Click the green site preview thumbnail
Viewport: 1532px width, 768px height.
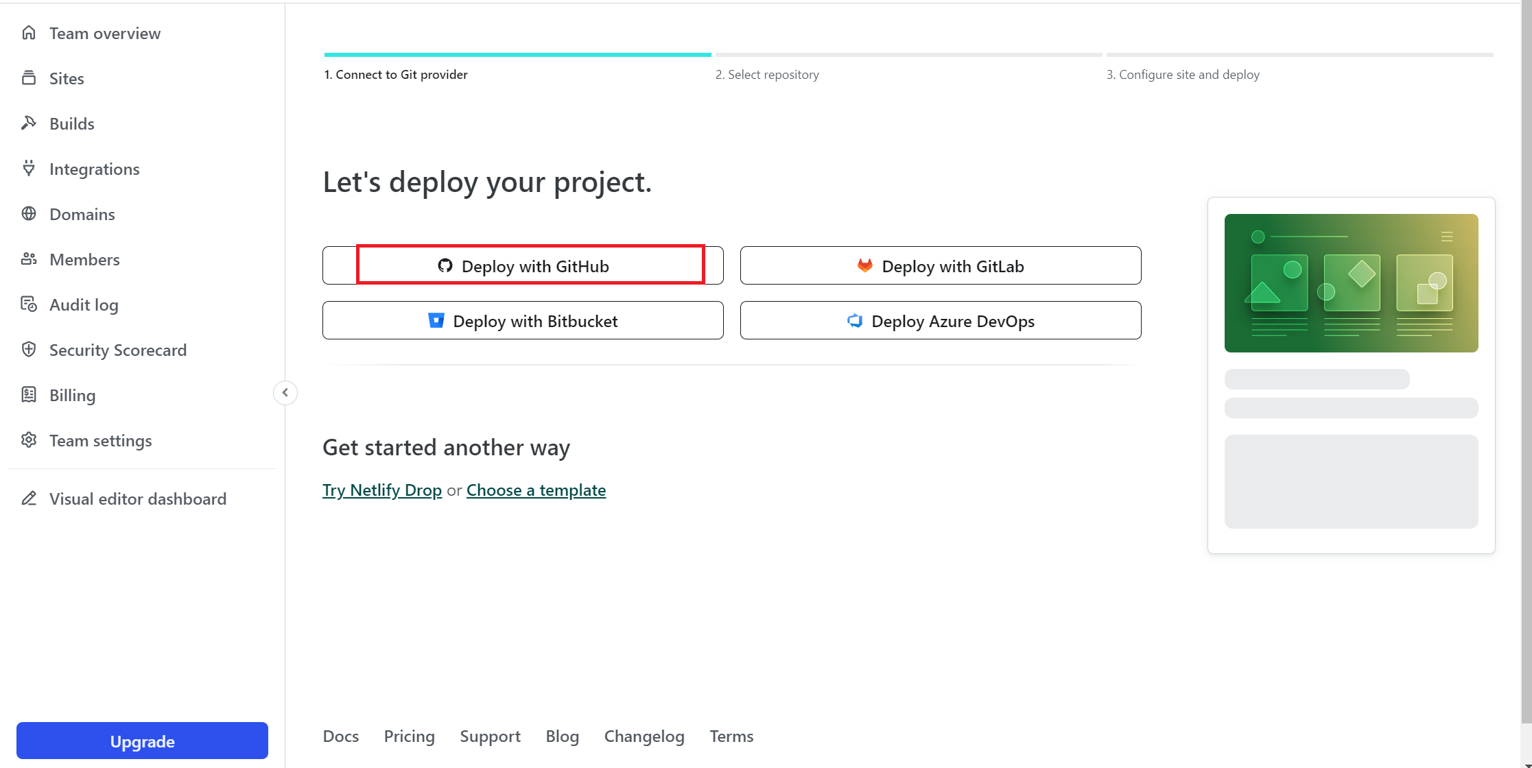1351,283
